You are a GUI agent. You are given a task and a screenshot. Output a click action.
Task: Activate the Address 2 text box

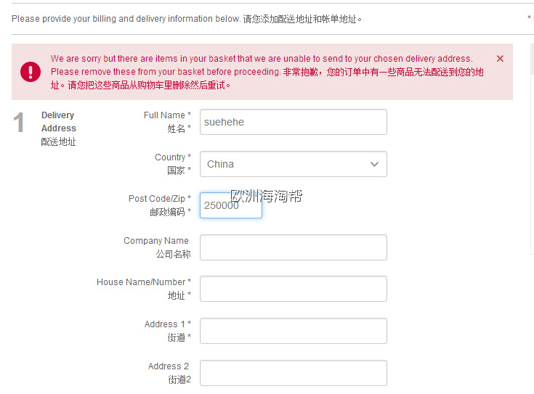(293, 373)
